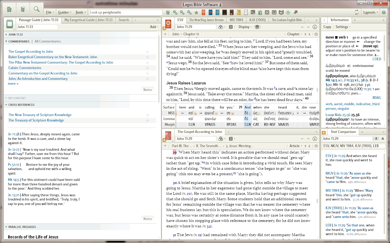Click the sync refresh arrows icon
The height and width of the screenshot is (243, 390).
[357, 12]
